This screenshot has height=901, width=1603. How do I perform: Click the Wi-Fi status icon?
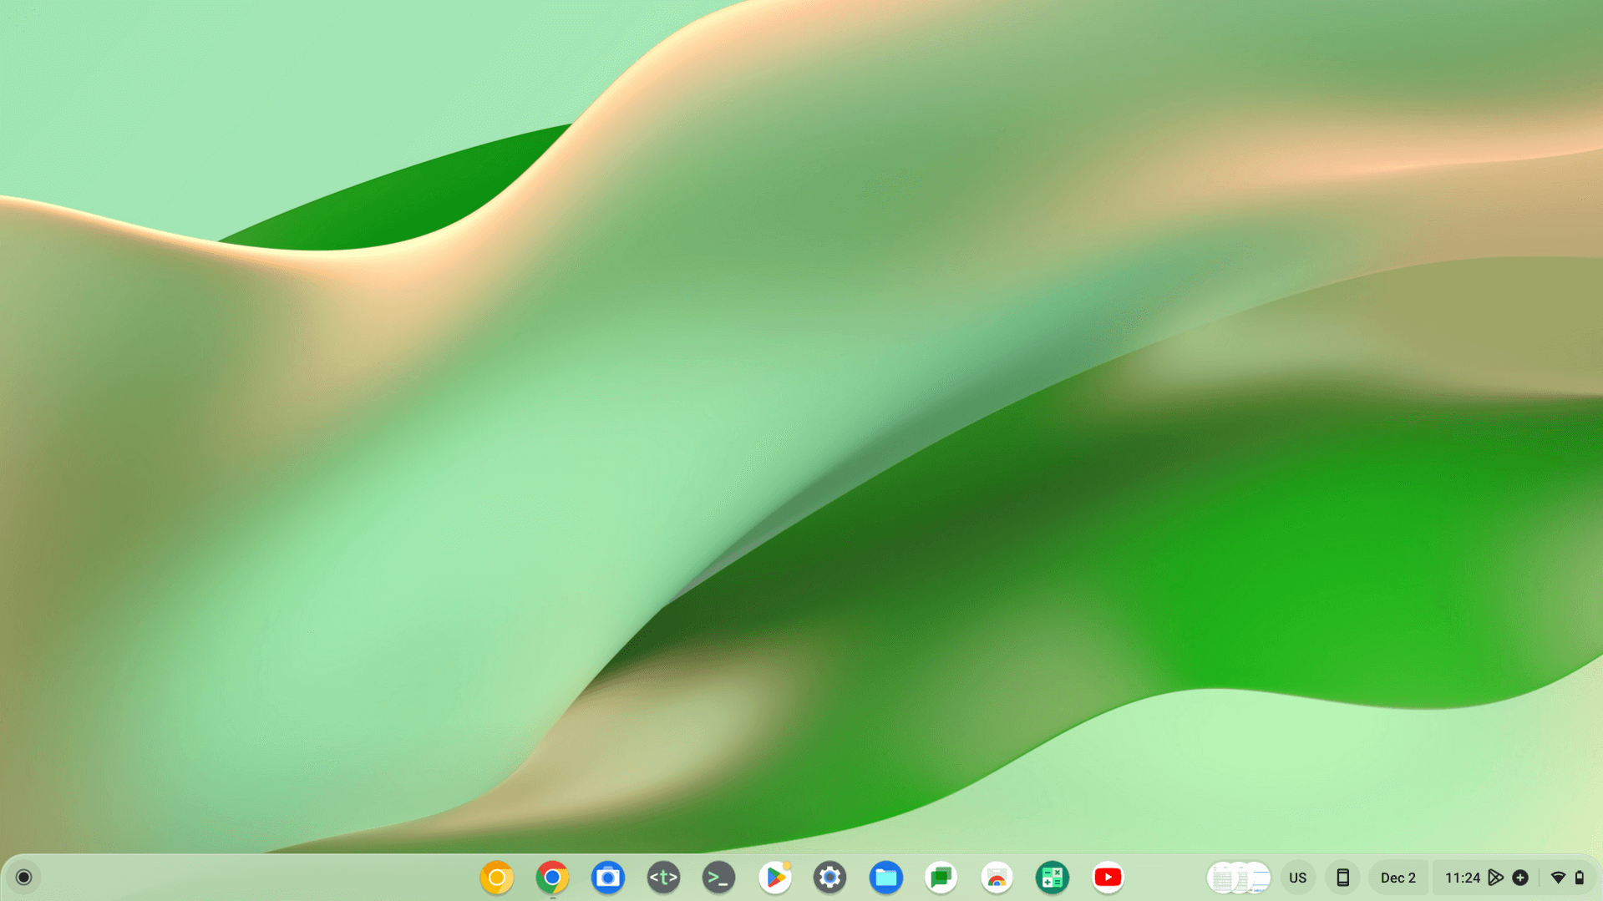[1558, 878]
